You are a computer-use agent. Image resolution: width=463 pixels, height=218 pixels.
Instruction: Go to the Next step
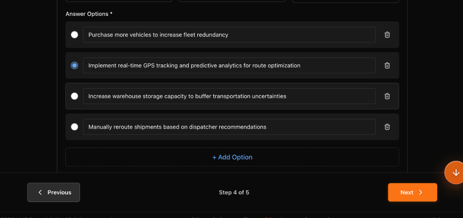412,192
